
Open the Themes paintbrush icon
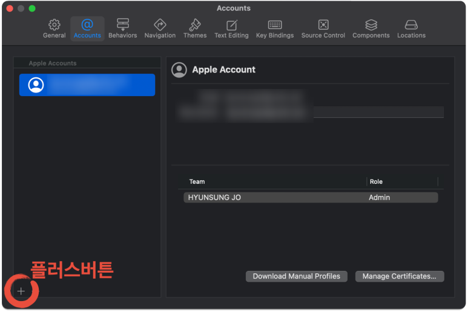click(195, 25)
